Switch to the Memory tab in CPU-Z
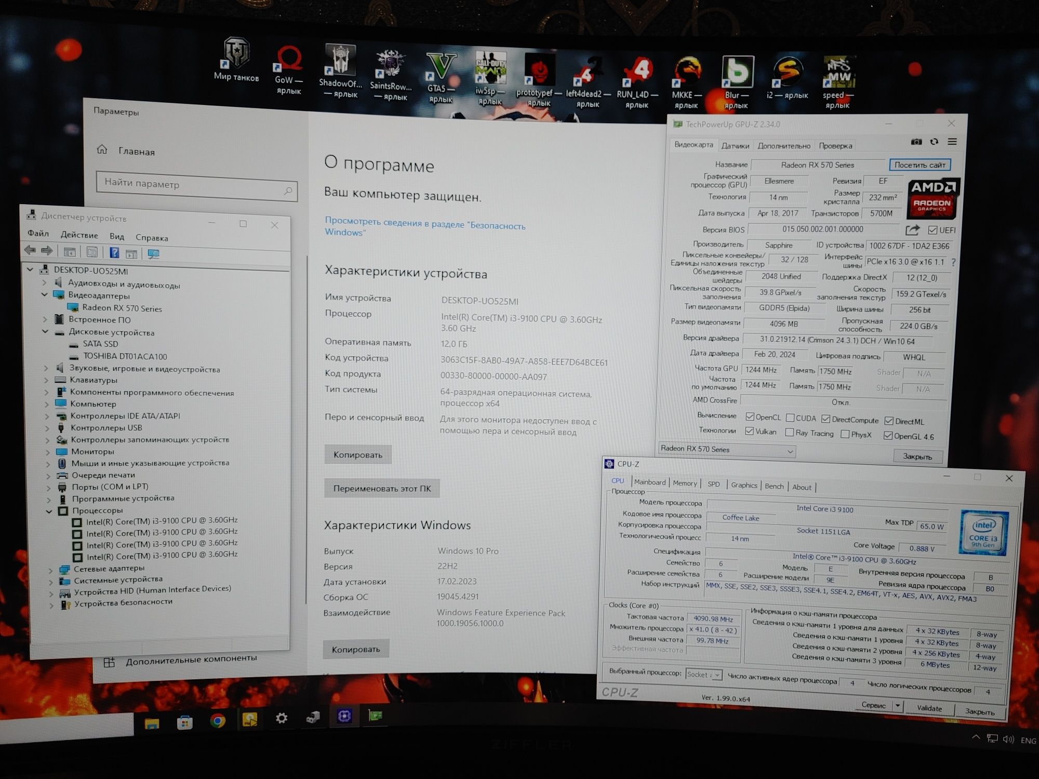 [685, 483]
